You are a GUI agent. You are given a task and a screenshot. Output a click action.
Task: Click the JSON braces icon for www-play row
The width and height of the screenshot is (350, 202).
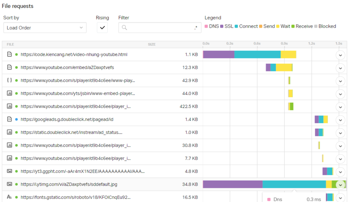pyautogui.click(x=10, y=80)
